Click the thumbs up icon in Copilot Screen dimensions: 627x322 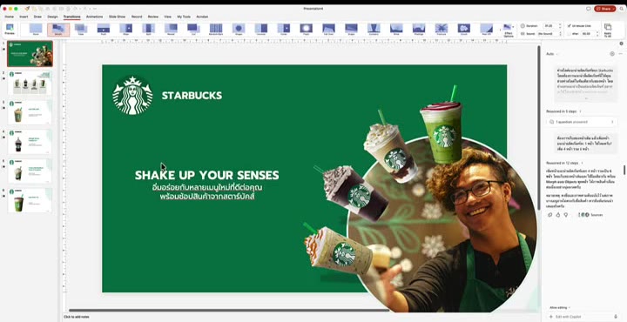pos(558,215)
